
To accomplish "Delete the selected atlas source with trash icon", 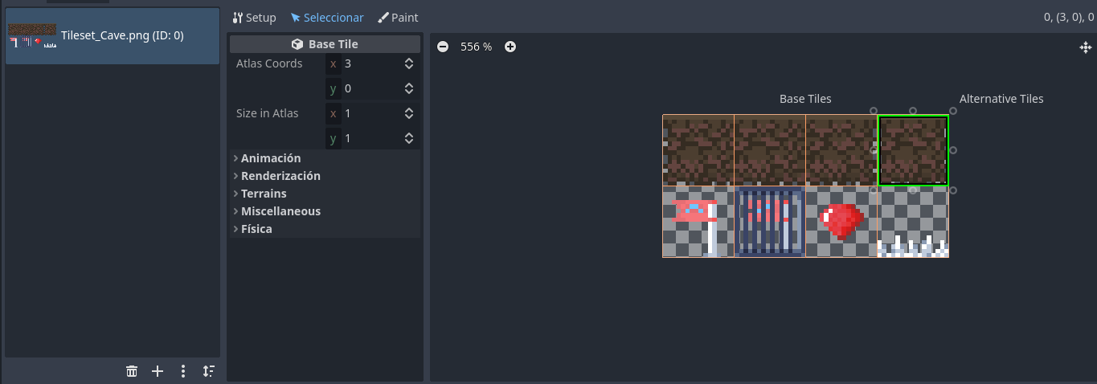I will click(132, 371).
